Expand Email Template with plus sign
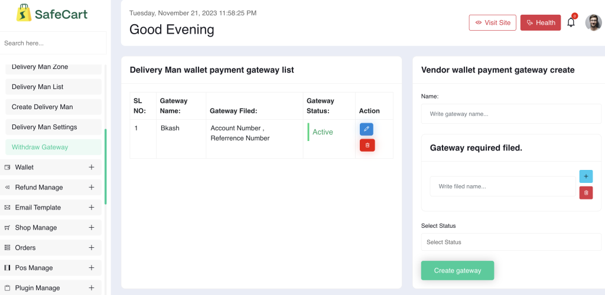 click(92, 207)
